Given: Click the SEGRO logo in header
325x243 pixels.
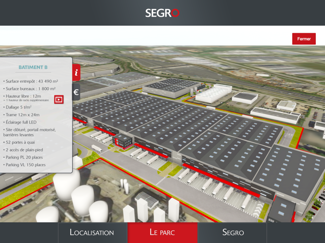Looking at the screenshot, I should [x=162, y=13].
